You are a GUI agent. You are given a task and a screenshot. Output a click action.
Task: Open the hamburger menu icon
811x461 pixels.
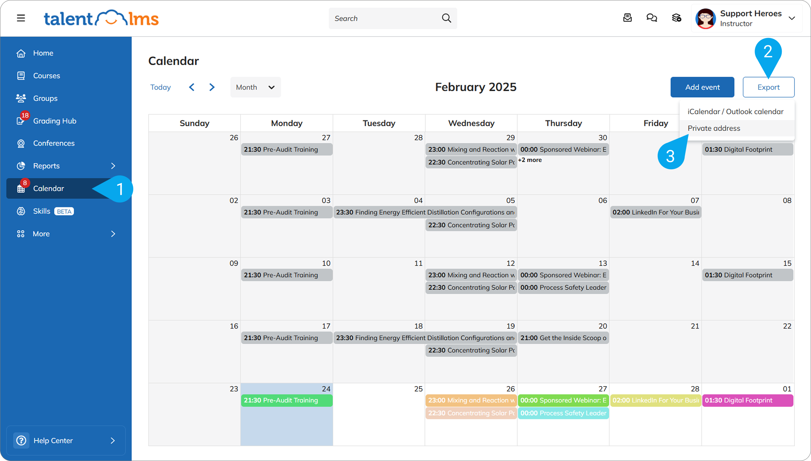coord(21,18)
